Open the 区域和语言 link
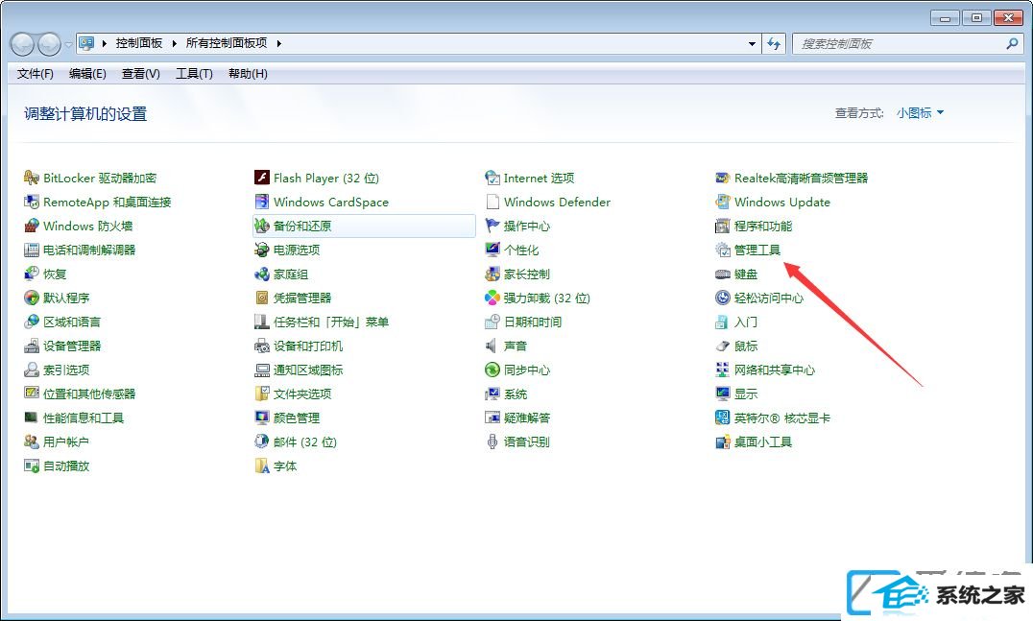 pyautogui.click(x=72, y=322)
